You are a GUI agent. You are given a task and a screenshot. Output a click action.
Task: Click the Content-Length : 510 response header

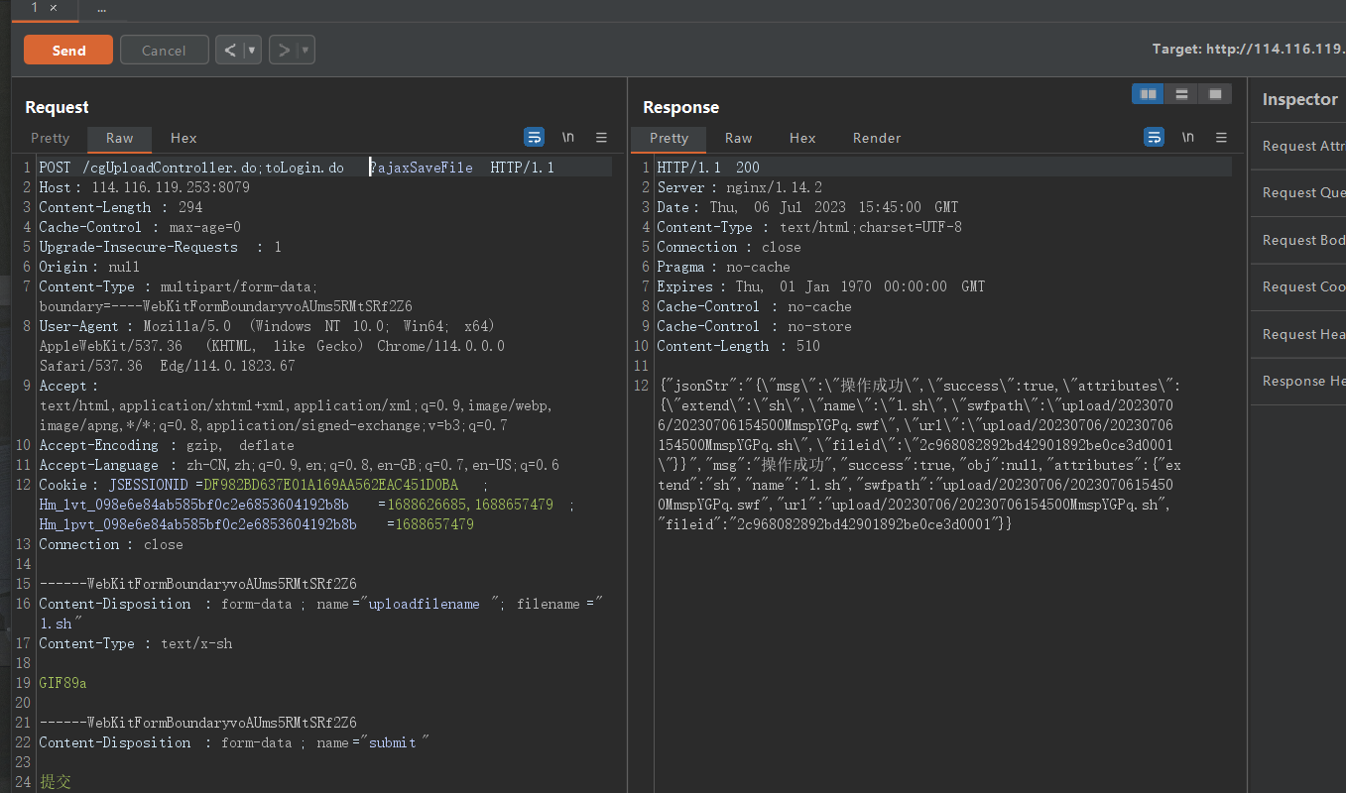coord(739,346)
